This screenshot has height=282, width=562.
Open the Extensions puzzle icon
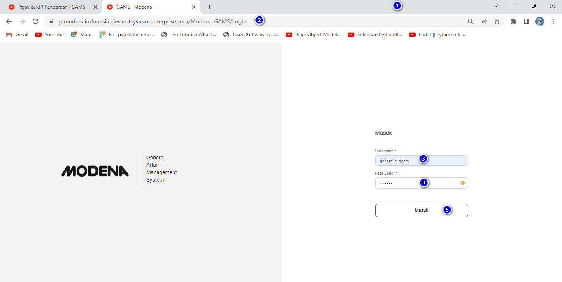tap(513, 21)
